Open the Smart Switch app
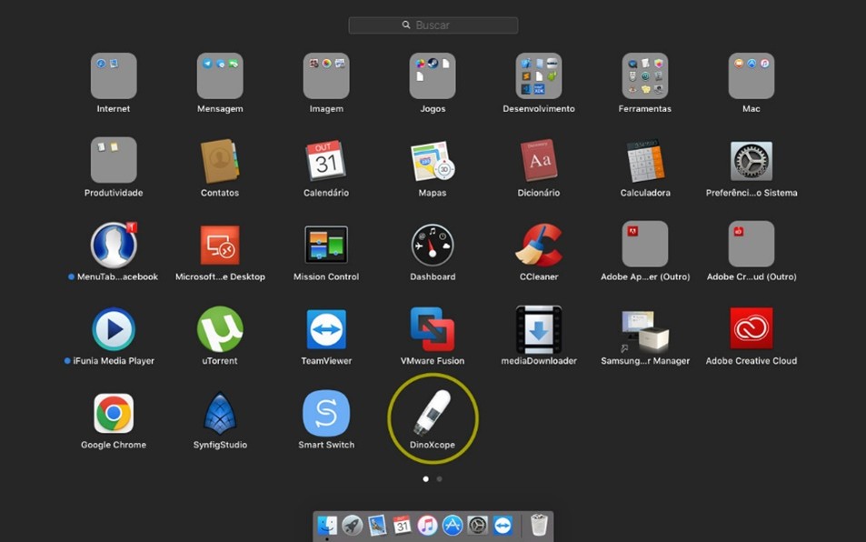The width and height of the screenshot is (866, 542). pyautogui.click(x=326, y=414)
